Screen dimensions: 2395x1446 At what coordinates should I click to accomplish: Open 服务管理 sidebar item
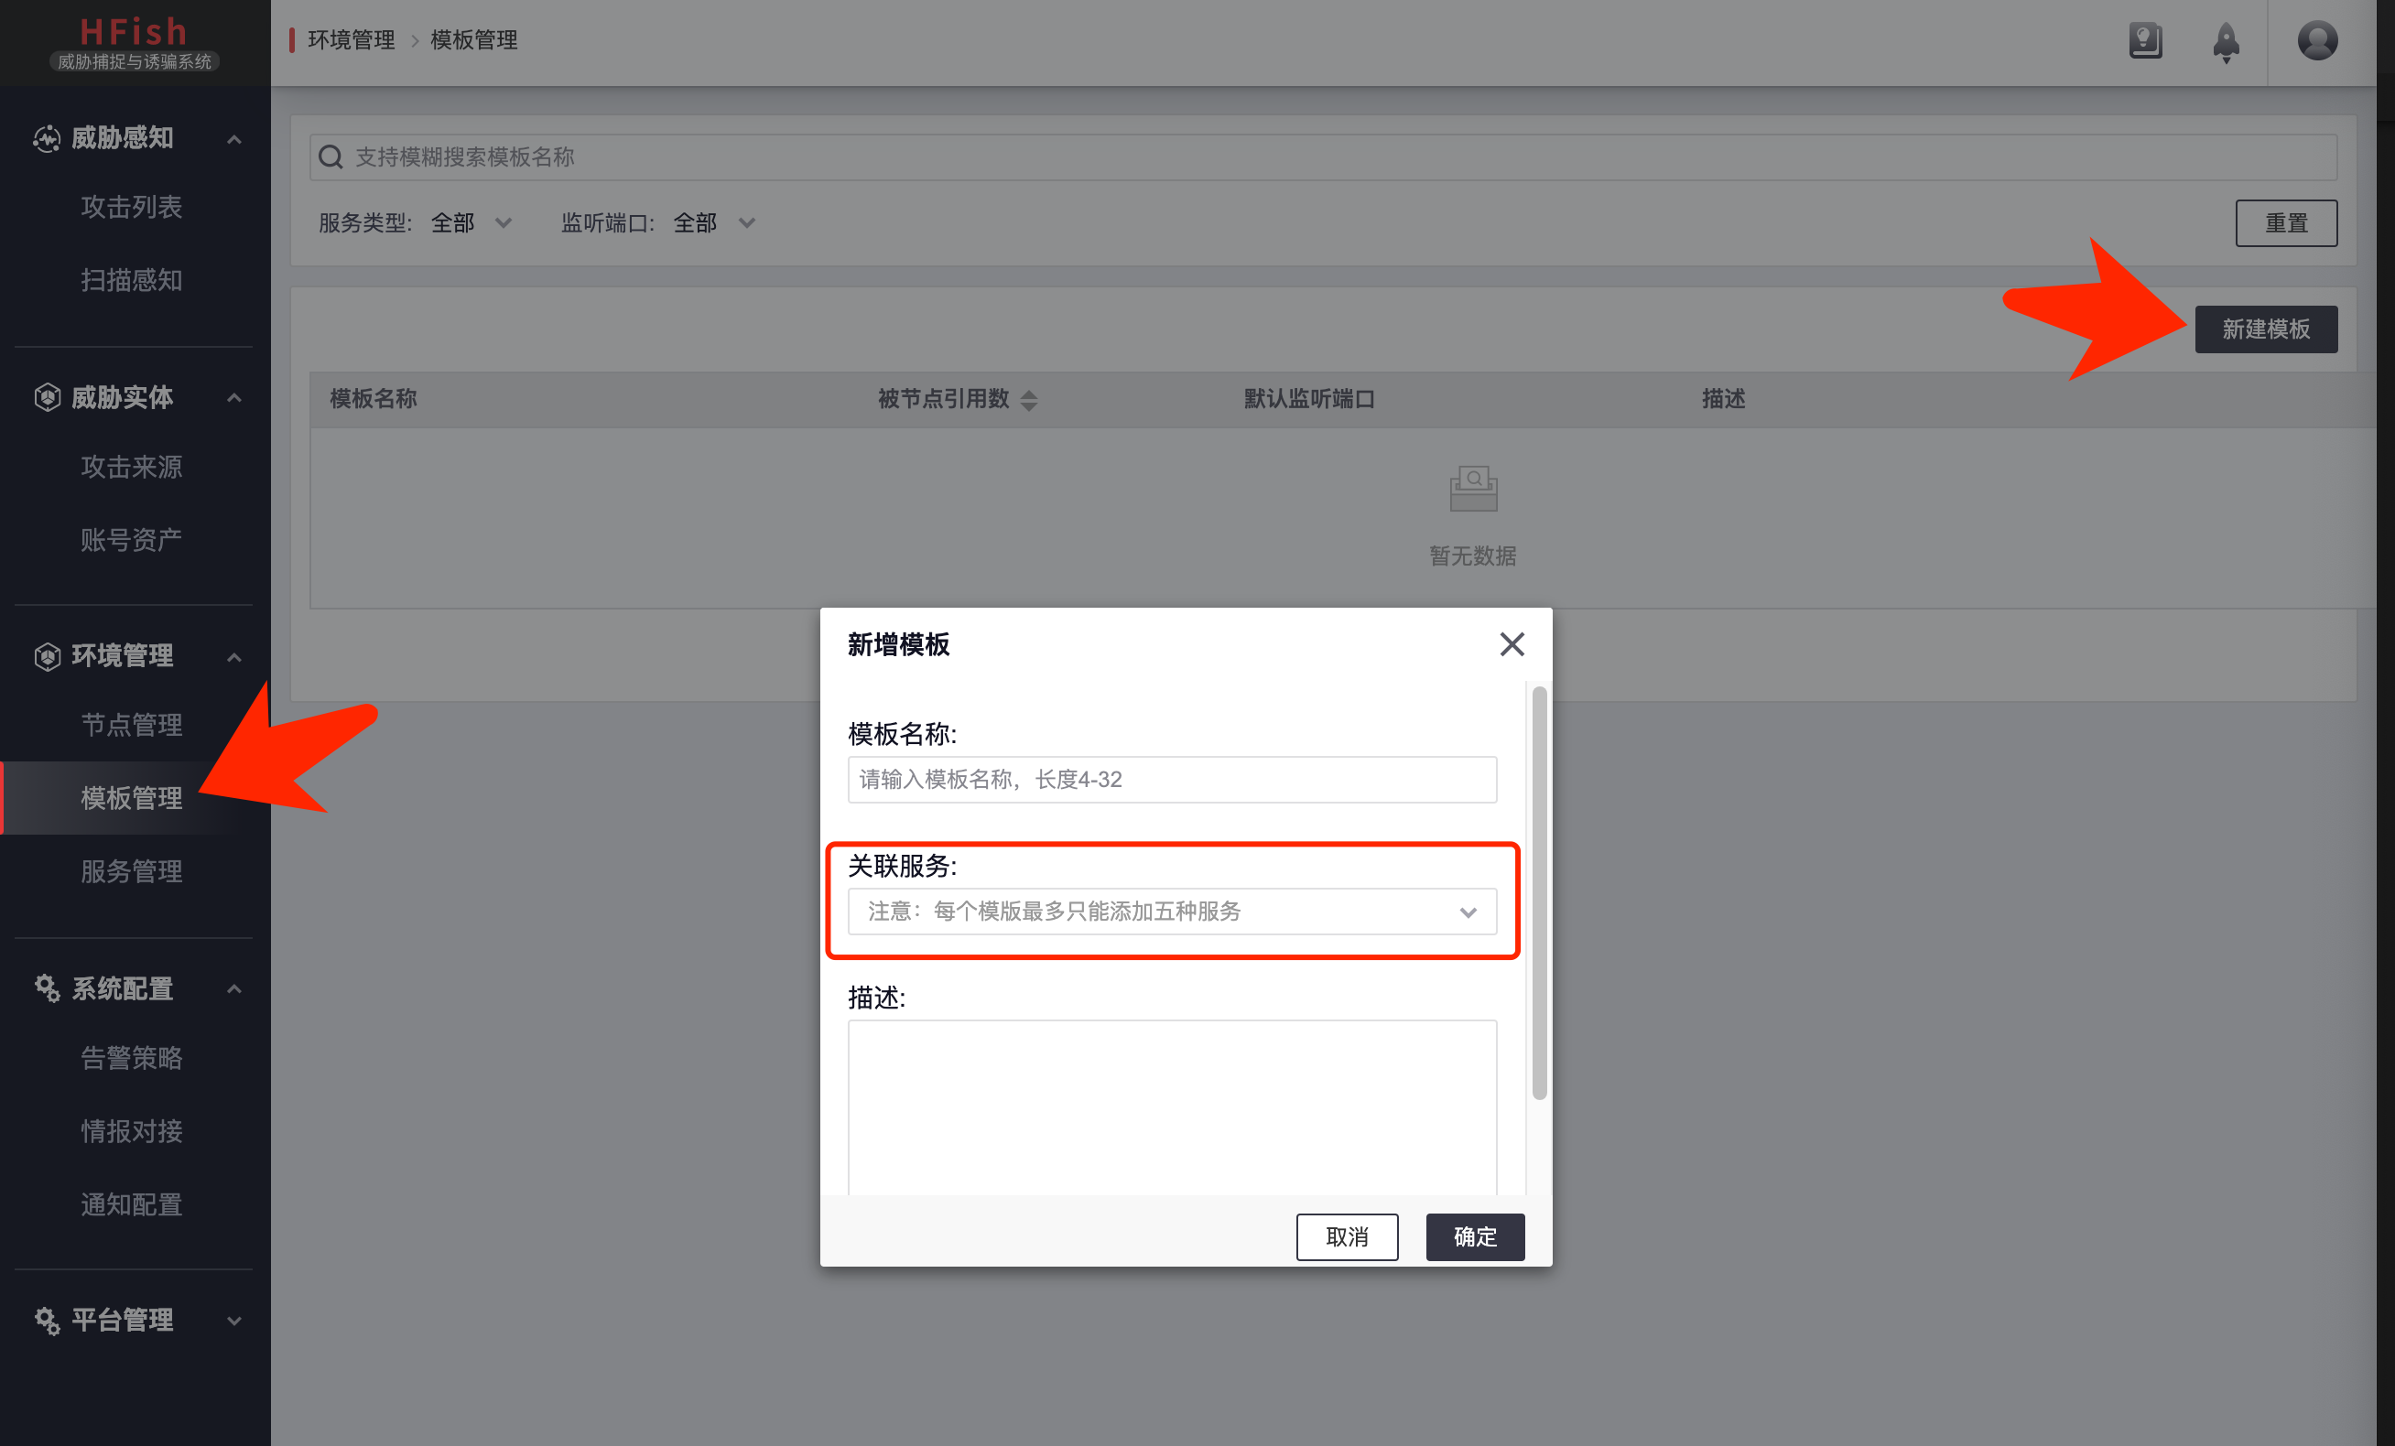(x=131, y=871)
